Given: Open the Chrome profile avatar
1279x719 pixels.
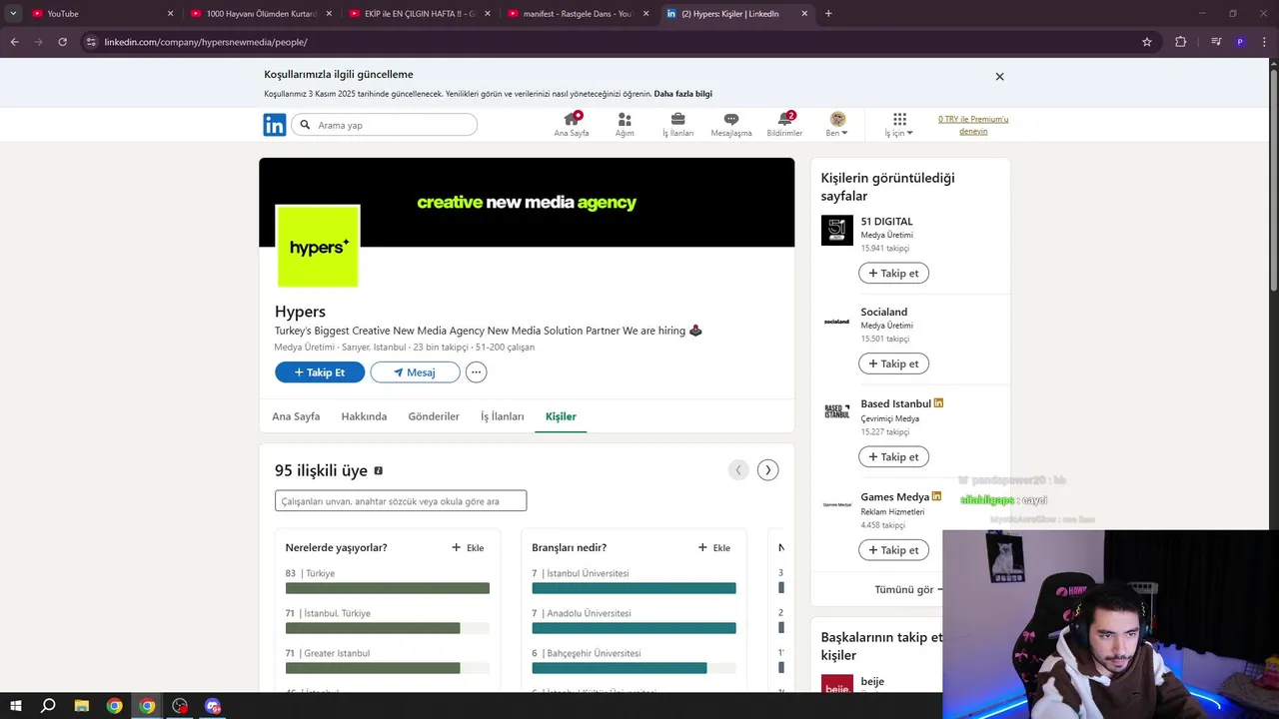Looking at the screenshot, I should 1240,42.
